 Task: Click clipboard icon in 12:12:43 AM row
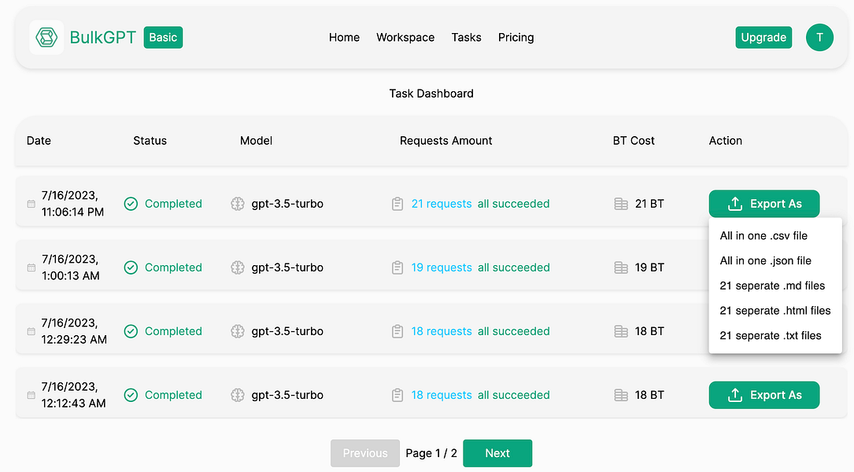pos(397,395)
